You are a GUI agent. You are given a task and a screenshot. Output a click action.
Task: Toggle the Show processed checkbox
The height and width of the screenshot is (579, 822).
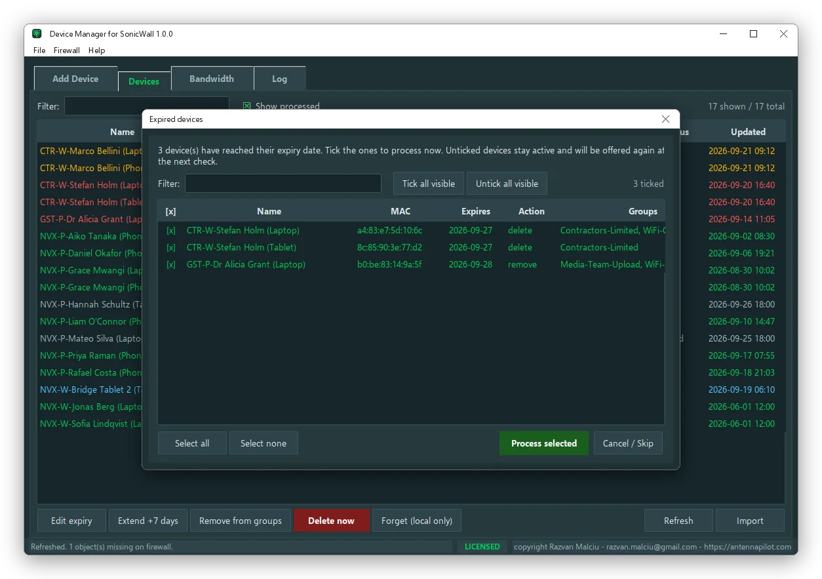pos(247,106)
